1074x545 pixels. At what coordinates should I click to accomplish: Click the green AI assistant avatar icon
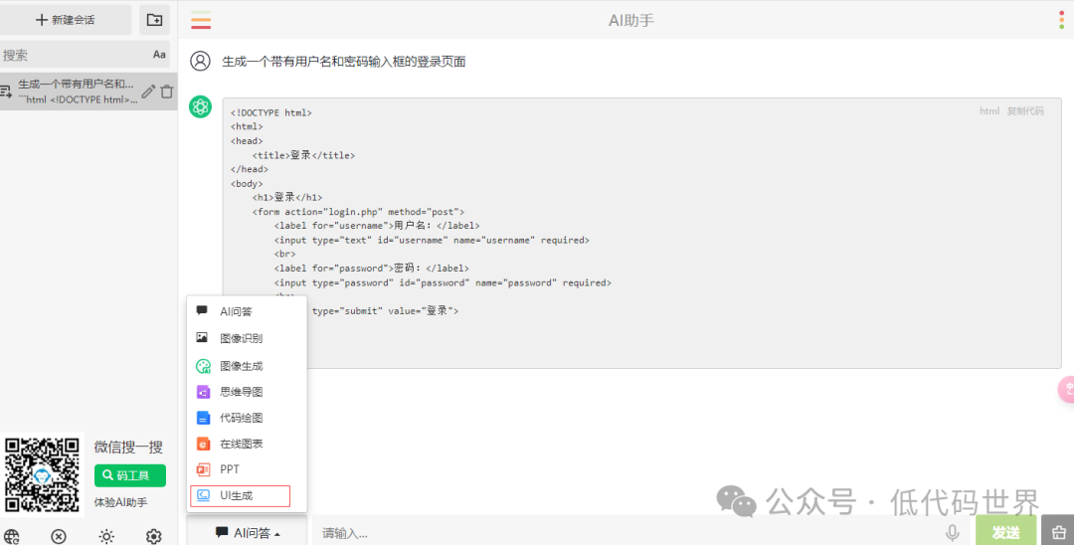pyautogui.click(x=200, y=106)
